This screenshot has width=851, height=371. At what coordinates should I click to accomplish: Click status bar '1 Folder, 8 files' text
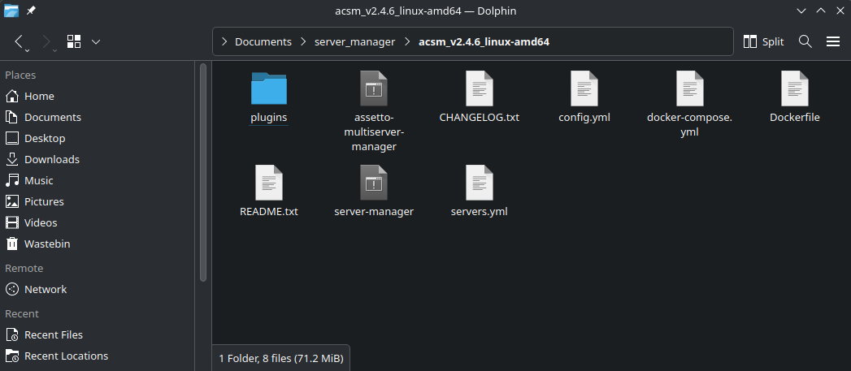[x=281, y=359]
